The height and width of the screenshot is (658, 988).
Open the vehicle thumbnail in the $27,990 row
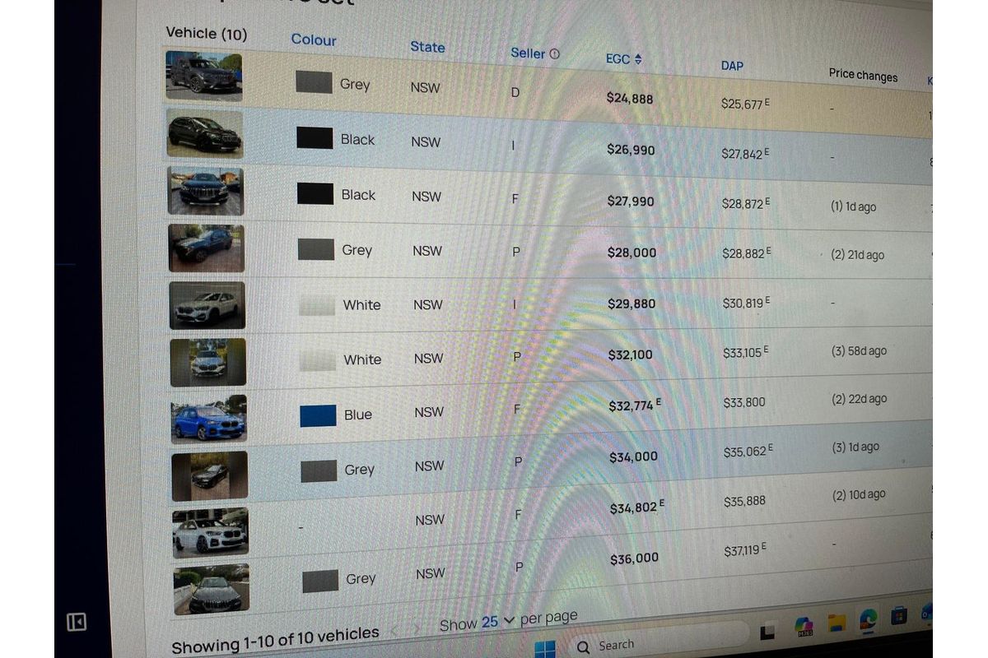[206, 191]
